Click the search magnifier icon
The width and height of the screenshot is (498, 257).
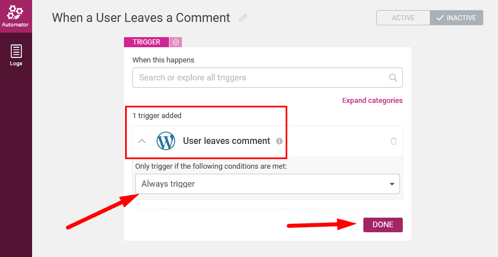[393, 78]
